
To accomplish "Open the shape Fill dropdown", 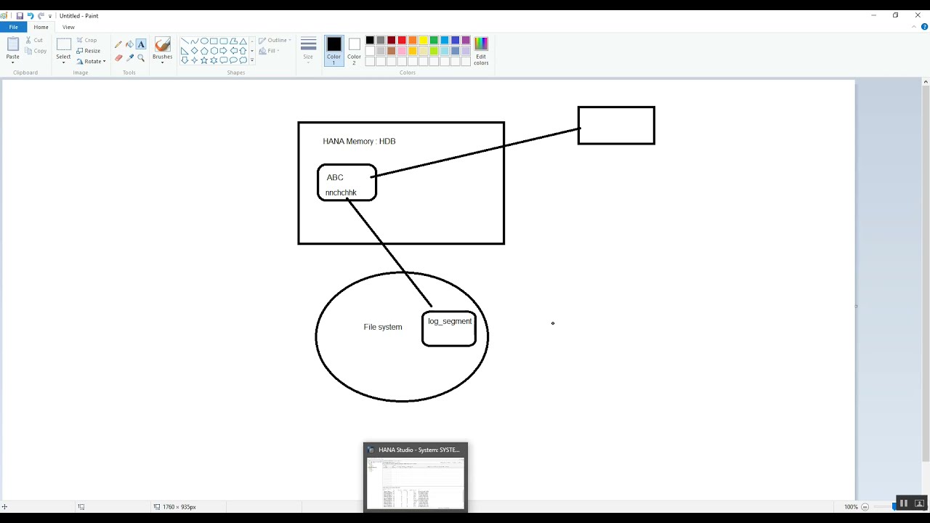I will point(269,51).
